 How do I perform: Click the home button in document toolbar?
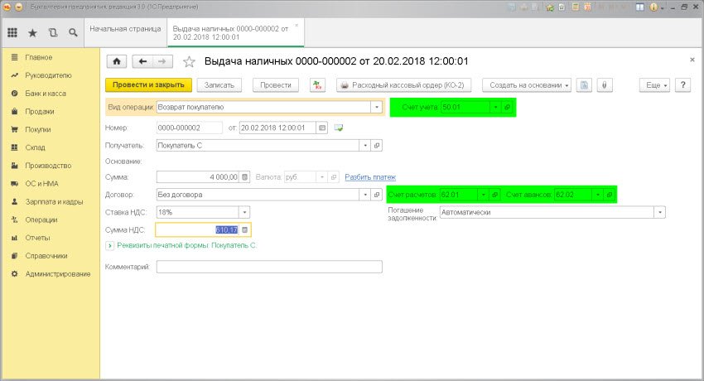pyautogui.click(x=116, y=61)
